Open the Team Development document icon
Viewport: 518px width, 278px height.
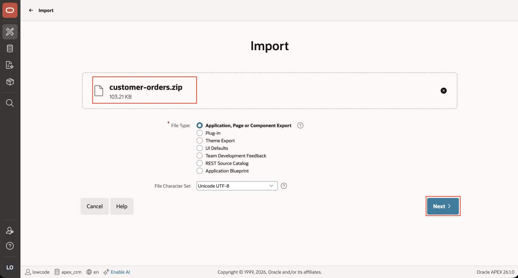point(10,65)
